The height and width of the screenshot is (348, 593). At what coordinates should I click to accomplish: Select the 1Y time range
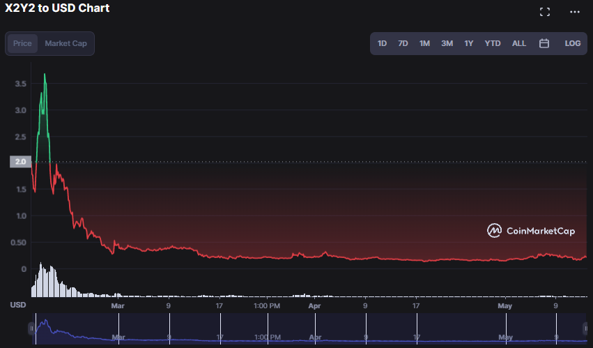[x=469, y=43]
